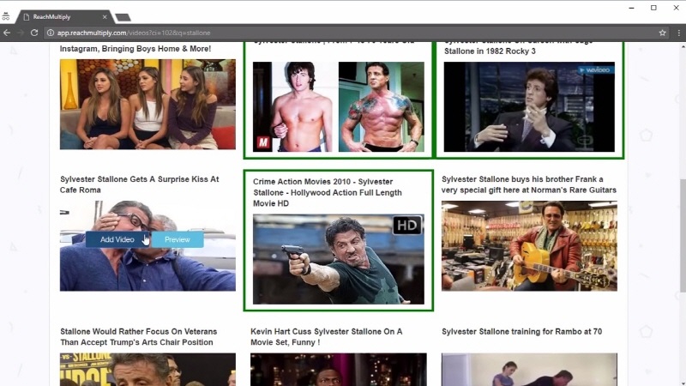Click title 'Crime Action Movies 2010 - Sylvester'
686x386 pixels.
pos(328,192)
